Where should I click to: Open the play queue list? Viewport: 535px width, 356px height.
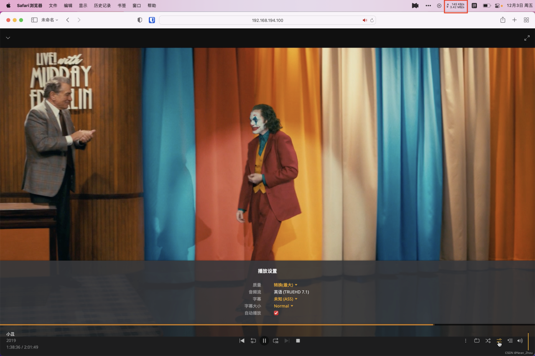(x=510, y=341)
